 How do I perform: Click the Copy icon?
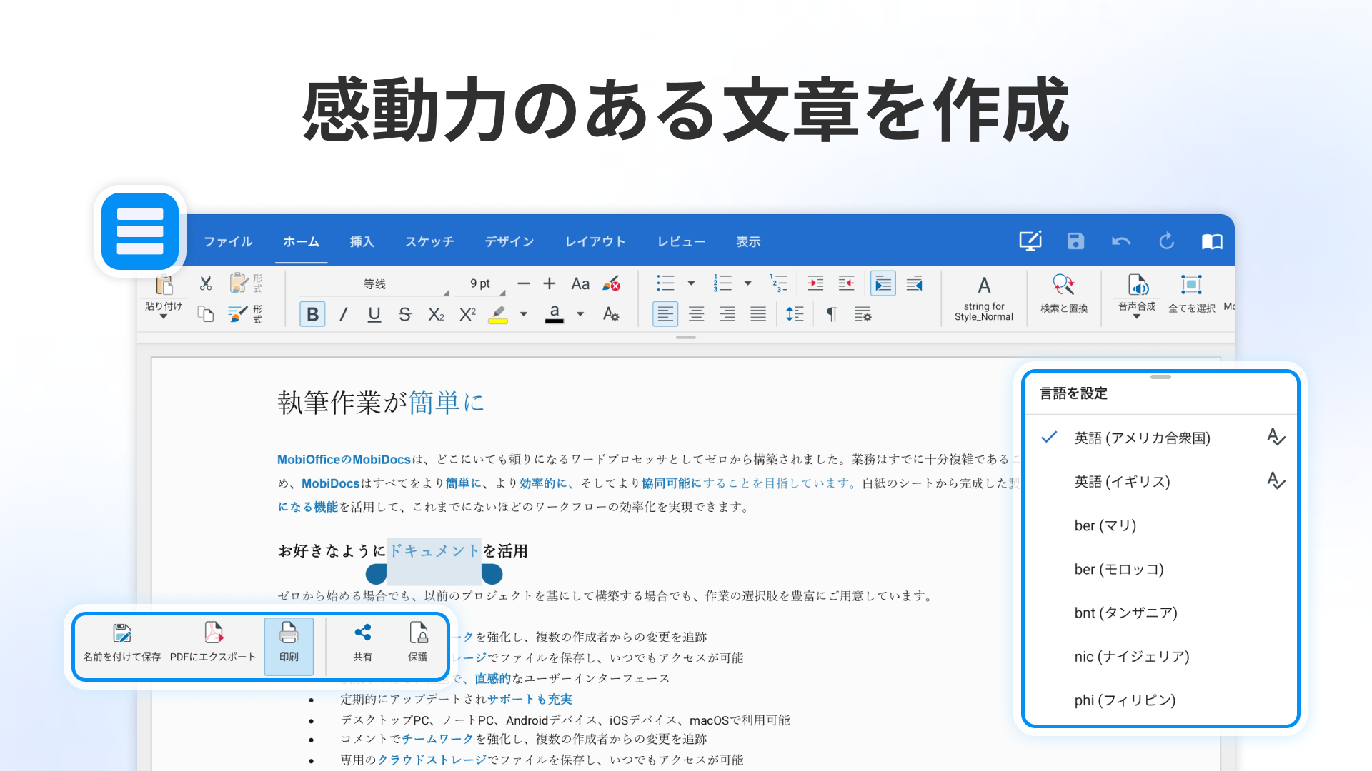tap(206, 314)
